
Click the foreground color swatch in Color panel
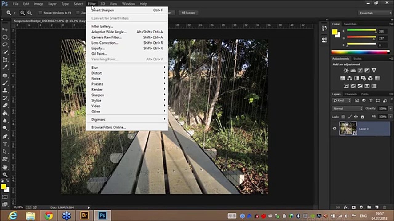coord(335,32)
